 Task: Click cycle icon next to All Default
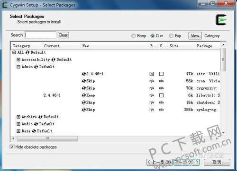coord(27,52)
